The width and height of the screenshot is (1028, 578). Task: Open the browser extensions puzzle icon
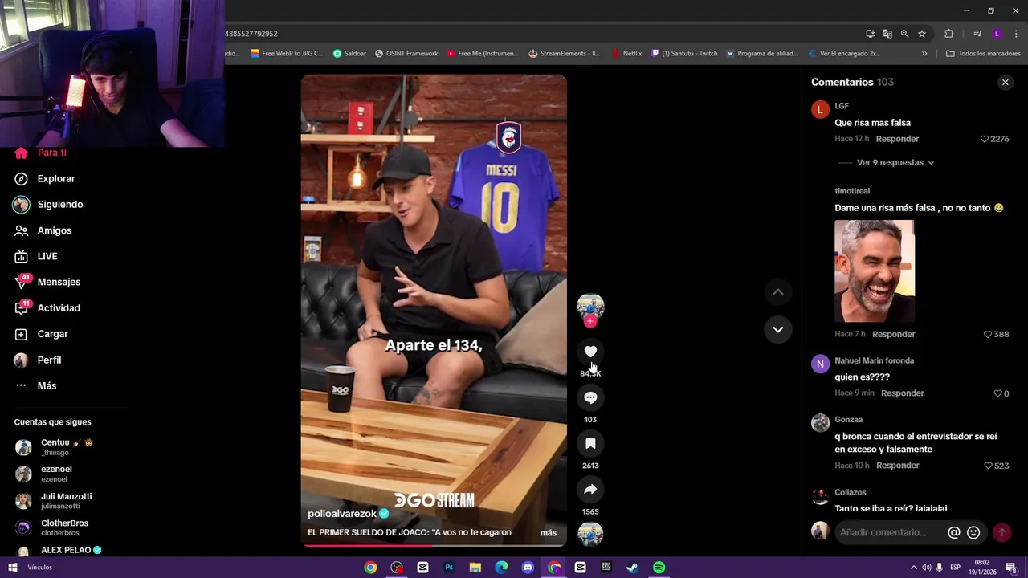948,34
